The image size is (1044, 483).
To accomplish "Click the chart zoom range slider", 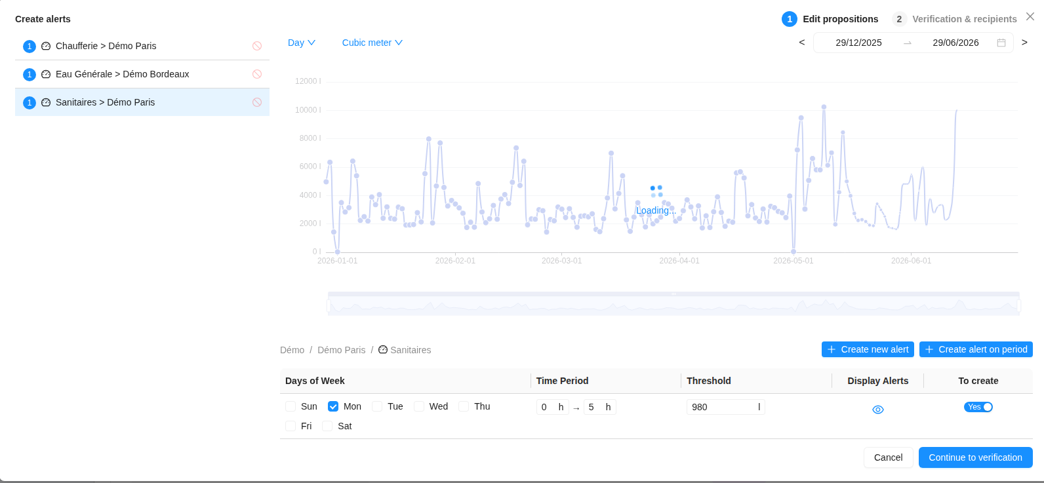I will point(673,305).
